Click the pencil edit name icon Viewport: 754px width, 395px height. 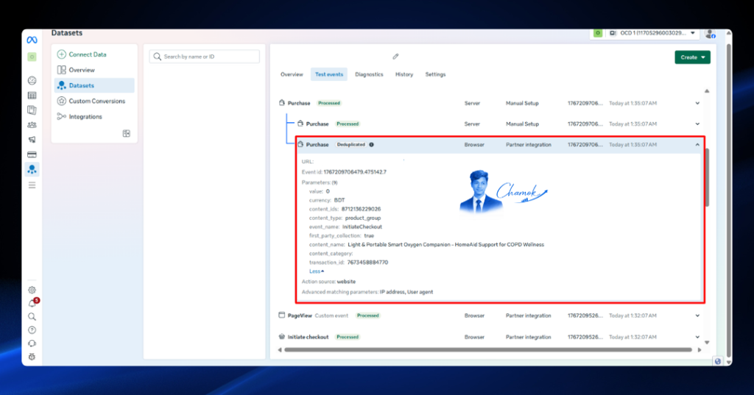395,57
